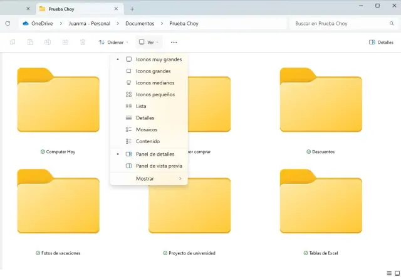Select Iconos grandes view option
The image size is (401, 277).
153,71
